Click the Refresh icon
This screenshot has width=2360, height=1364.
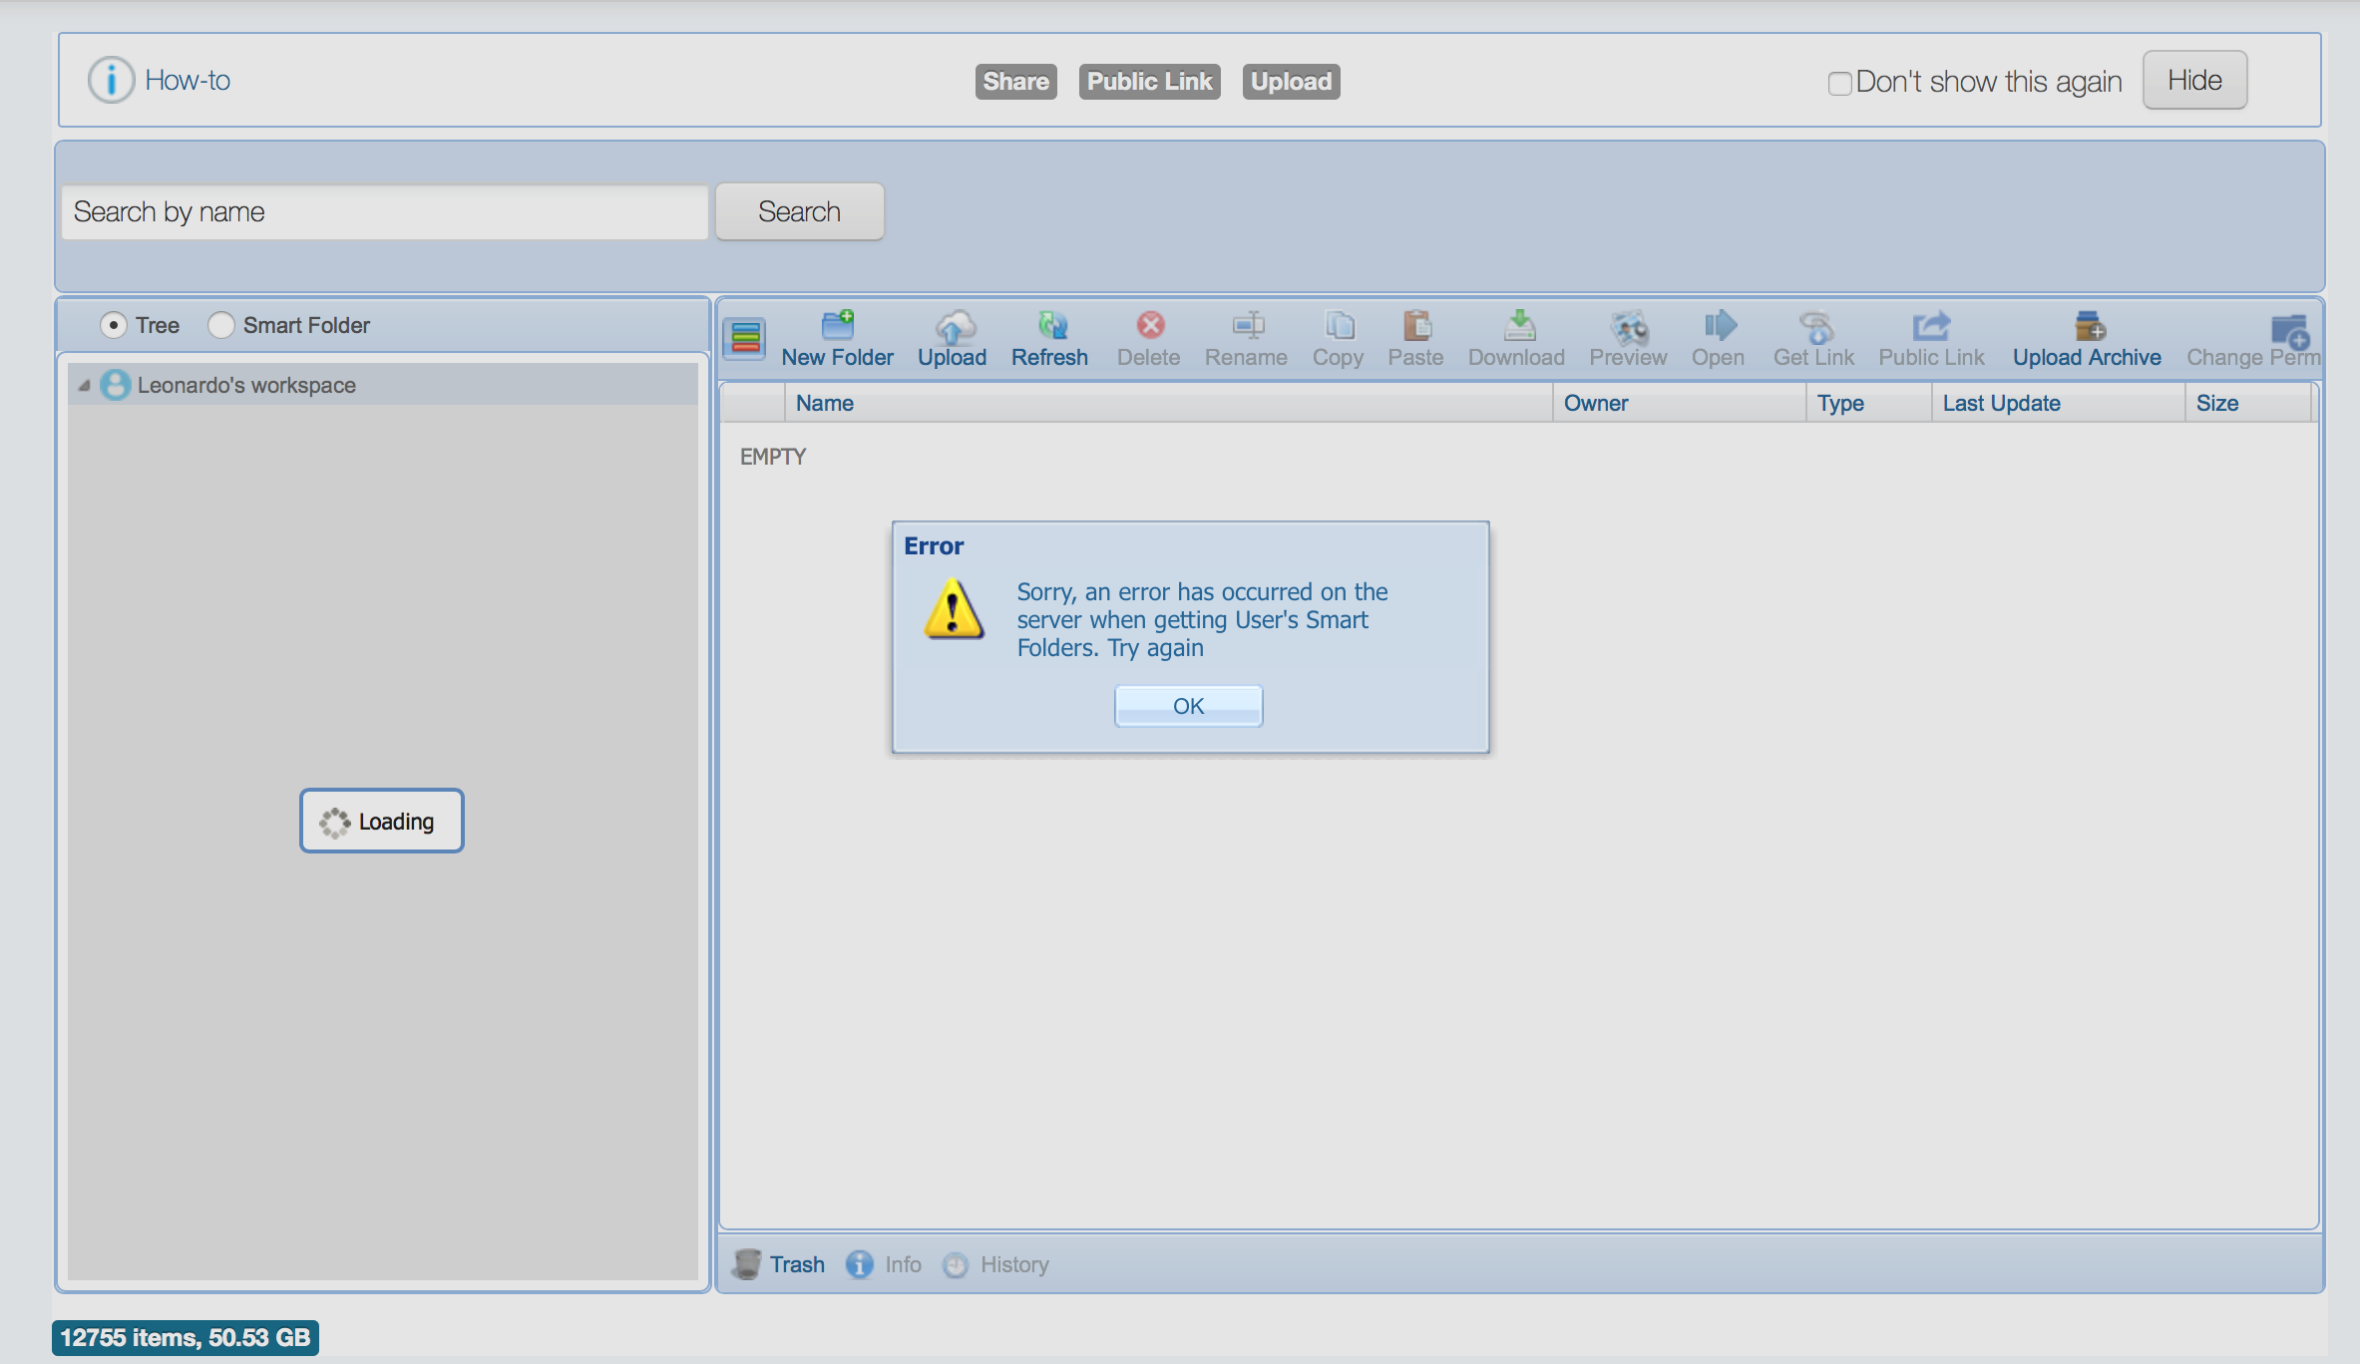(x=1050, y=325)
